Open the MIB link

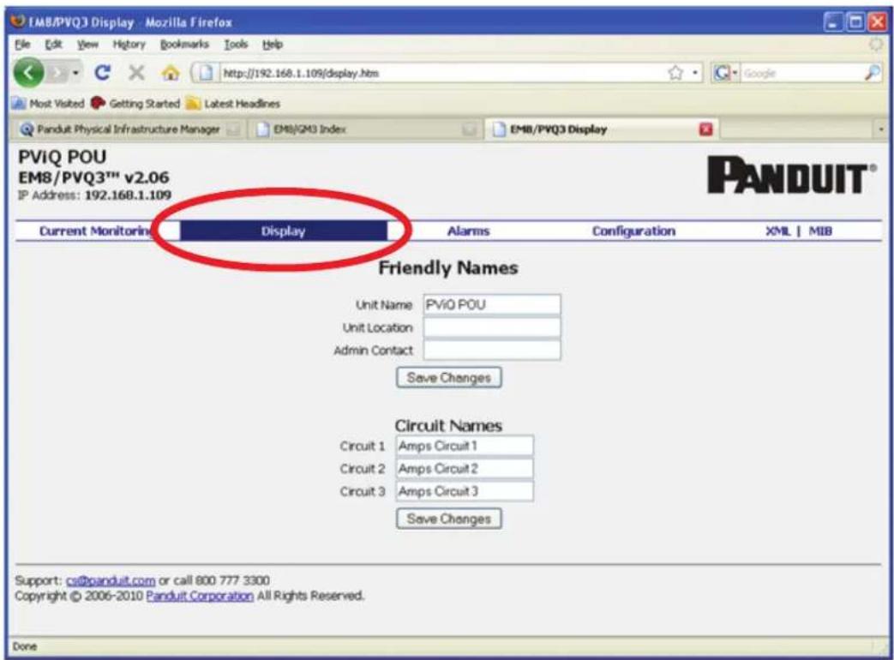(820, 231)
